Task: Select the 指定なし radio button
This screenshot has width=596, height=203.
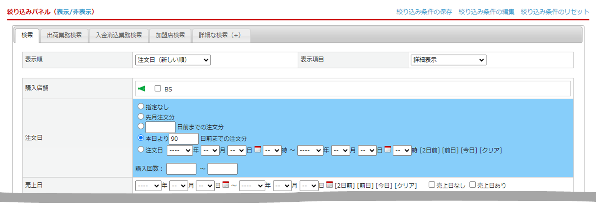Action: tap(141, 106)
